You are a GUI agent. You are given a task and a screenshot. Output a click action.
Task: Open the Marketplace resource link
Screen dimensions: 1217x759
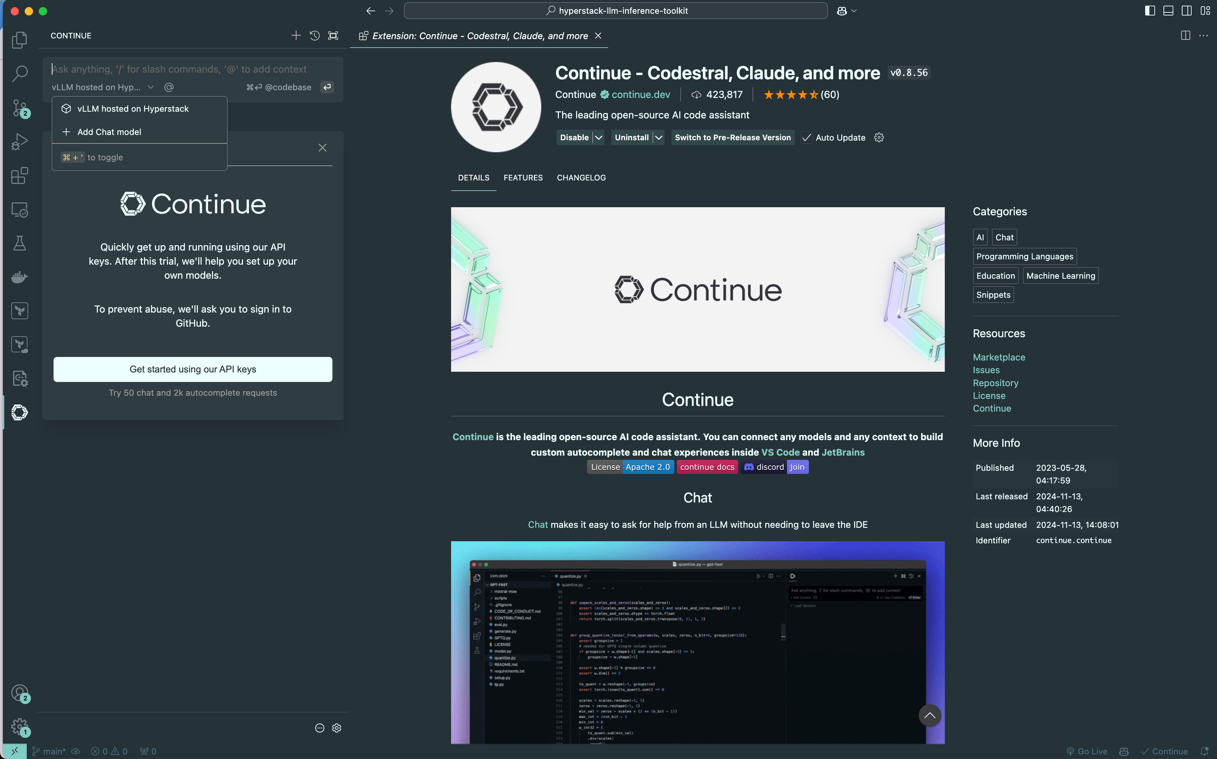999,357
